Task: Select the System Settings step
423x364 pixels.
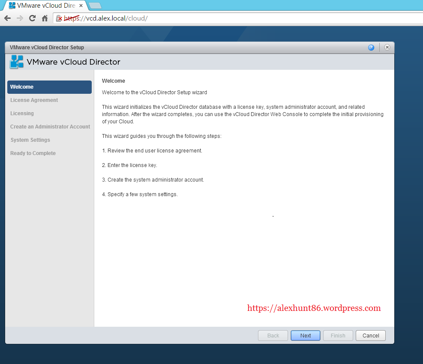Action: point(30,140)
